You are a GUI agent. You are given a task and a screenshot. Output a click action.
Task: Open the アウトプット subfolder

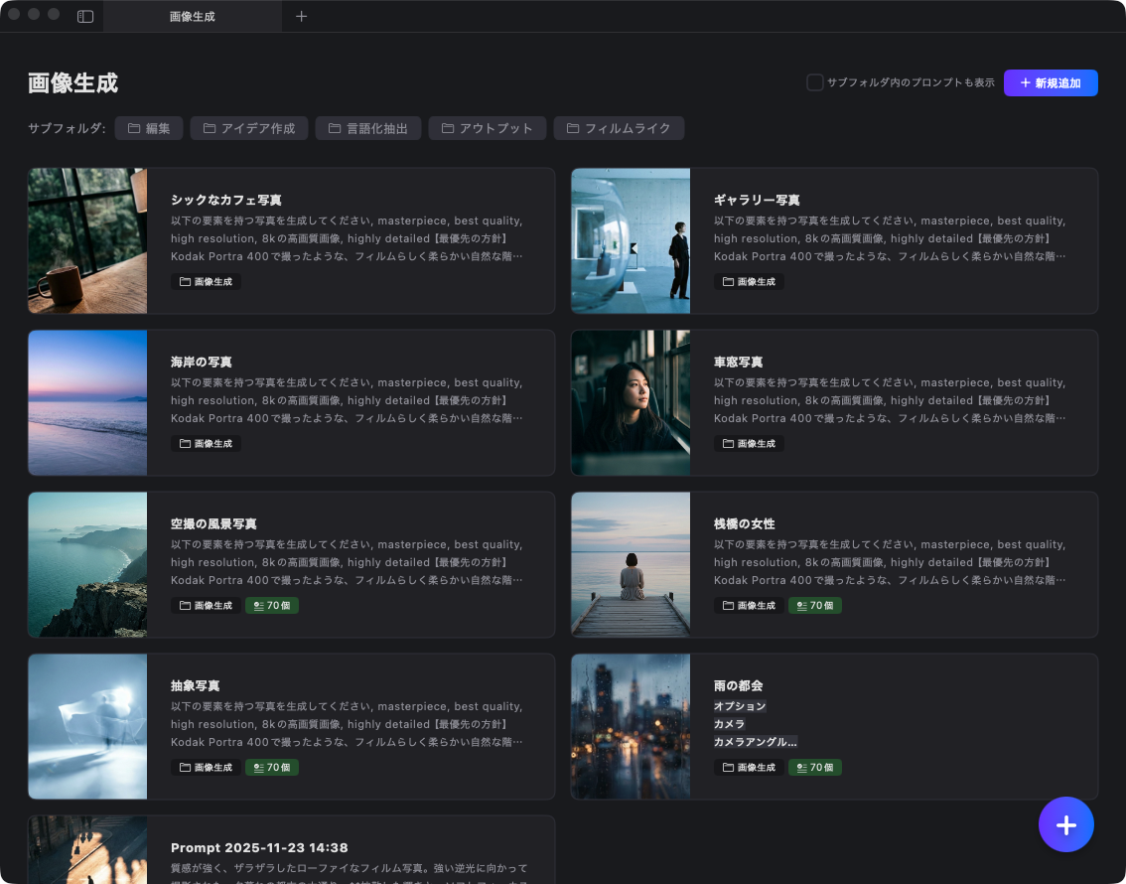(488, 128)
